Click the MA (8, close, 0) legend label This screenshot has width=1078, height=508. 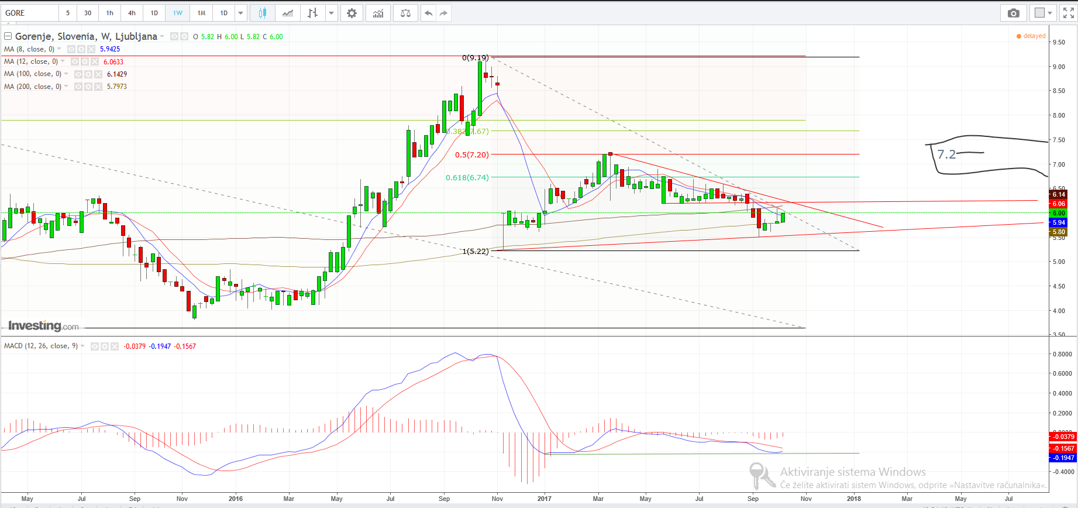pyautogui.click(x=29, y=49)
